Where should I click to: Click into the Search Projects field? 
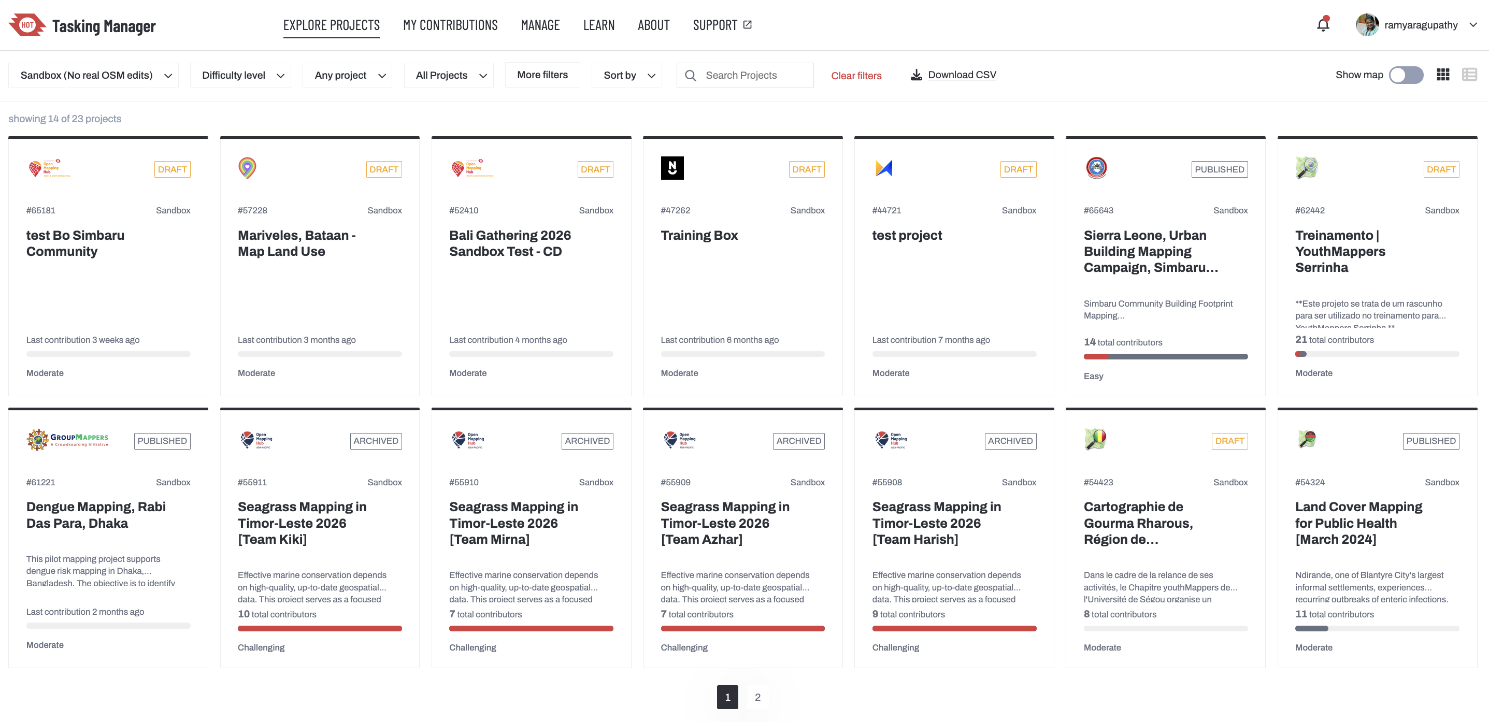pos(744,75)
